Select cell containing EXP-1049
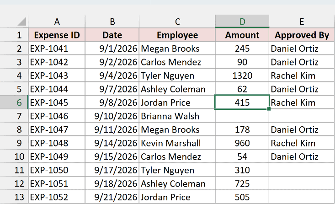335x204 pixels. (x=57, y=156)
